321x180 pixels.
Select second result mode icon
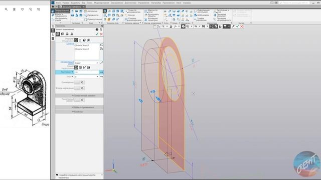click(x=80, y=40)
